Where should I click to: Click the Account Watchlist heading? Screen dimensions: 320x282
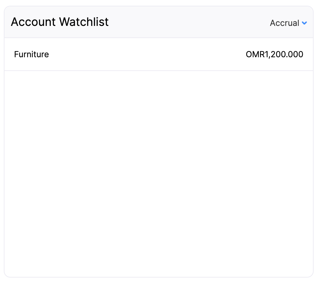60,22
